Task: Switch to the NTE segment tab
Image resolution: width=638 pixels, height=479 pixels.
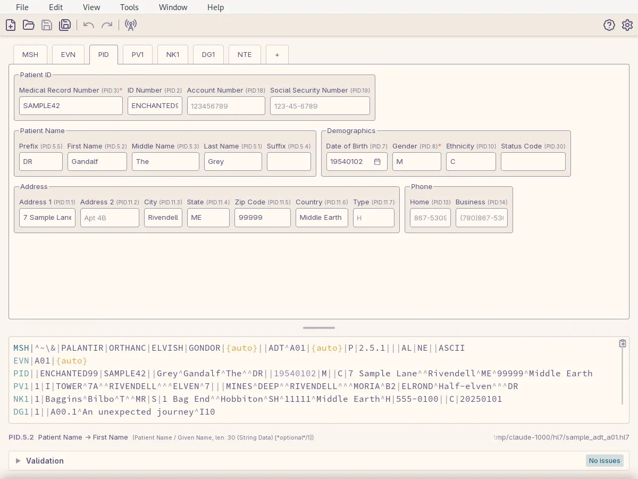Action: click(x=245, y=55)
